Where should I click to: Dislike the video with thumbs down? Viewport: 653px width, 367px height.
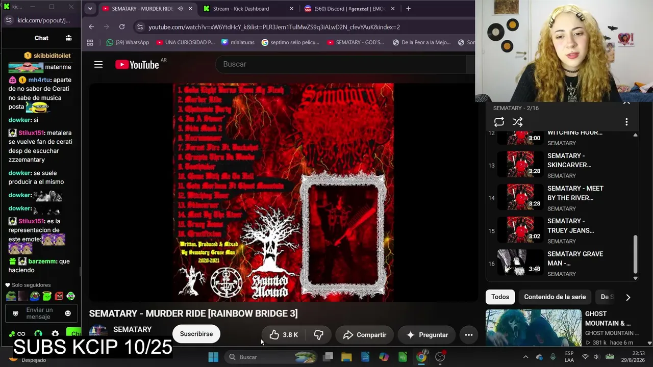click(x=318, y=335)
